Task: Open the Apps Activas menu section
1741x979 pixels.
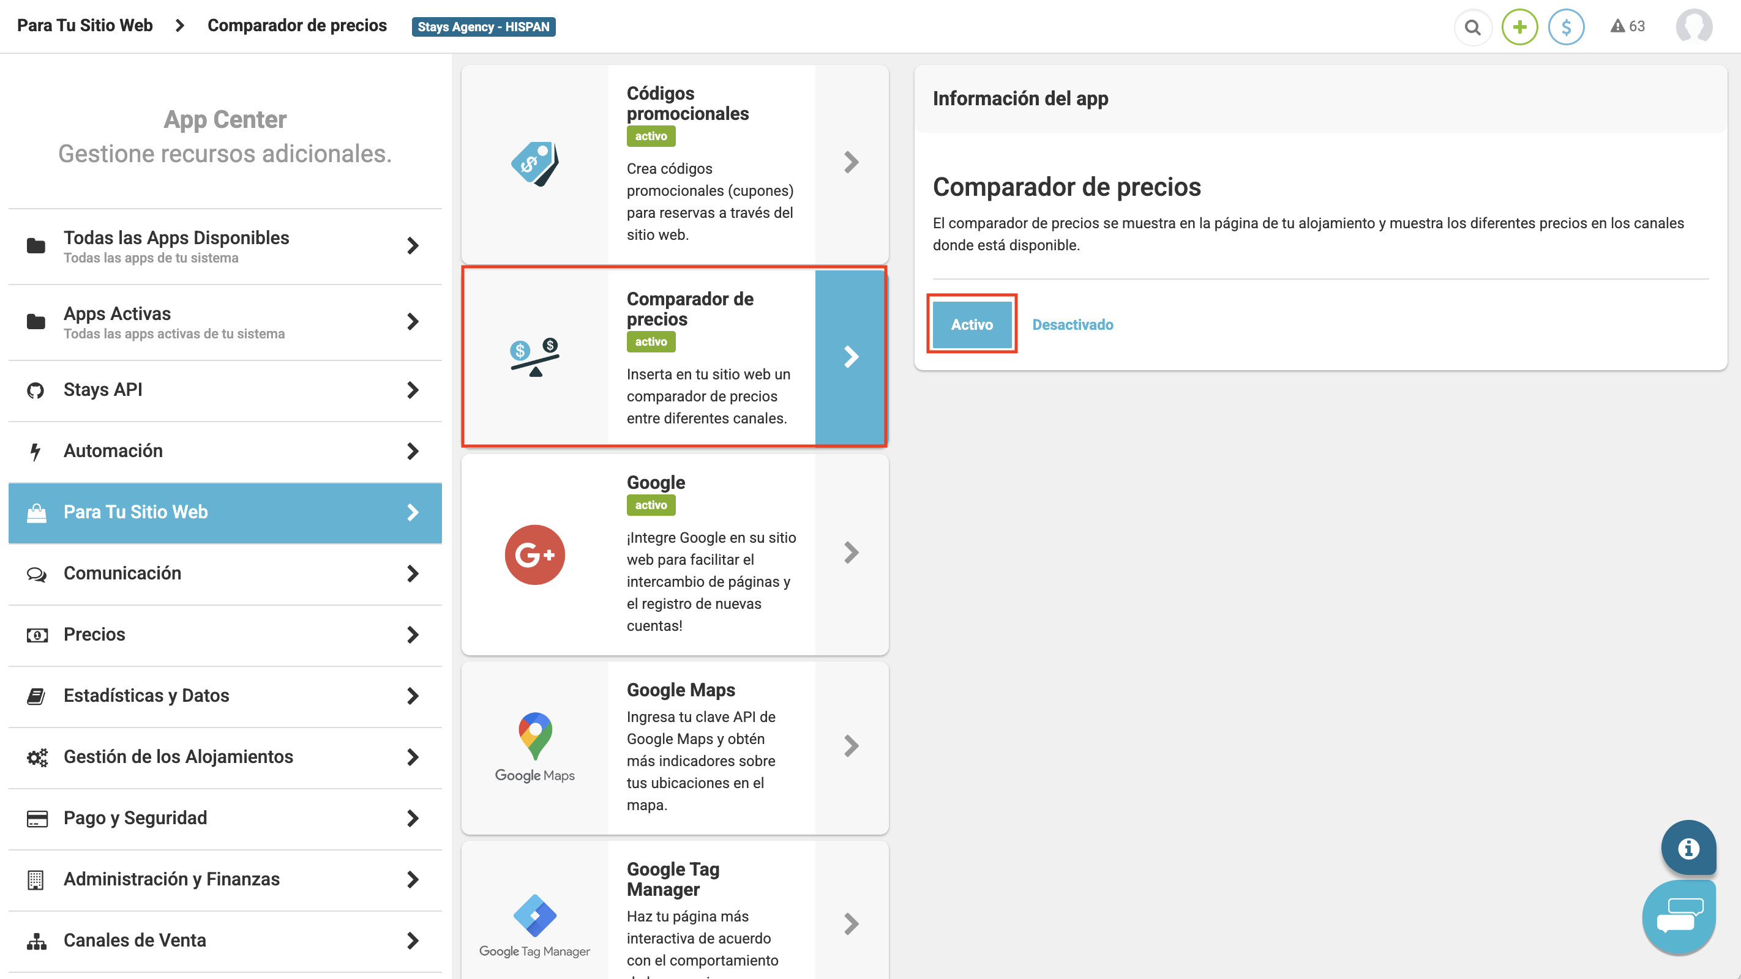Action: pyautogui.click(x=225, y=322)
